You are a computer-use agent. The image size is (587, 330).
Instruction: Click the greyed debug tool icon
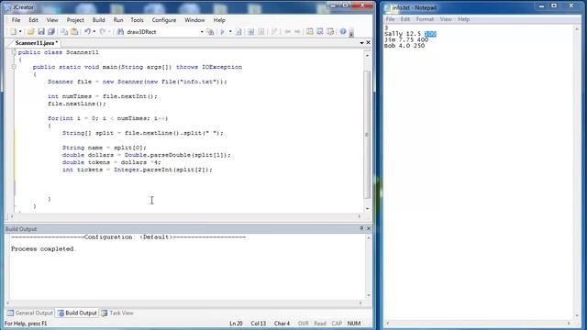tap(274, 32)
